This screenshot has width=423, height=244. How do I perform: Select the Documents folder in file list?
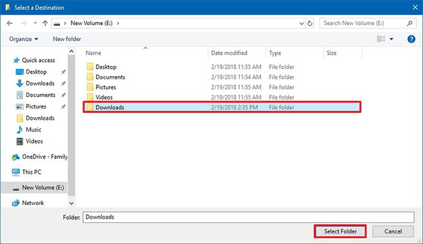[222, 77]
